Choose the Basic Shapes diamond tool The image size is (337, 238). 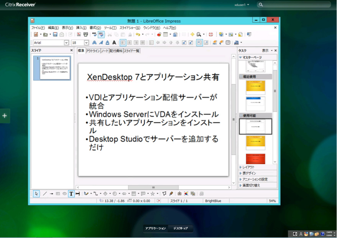[105, 194]
